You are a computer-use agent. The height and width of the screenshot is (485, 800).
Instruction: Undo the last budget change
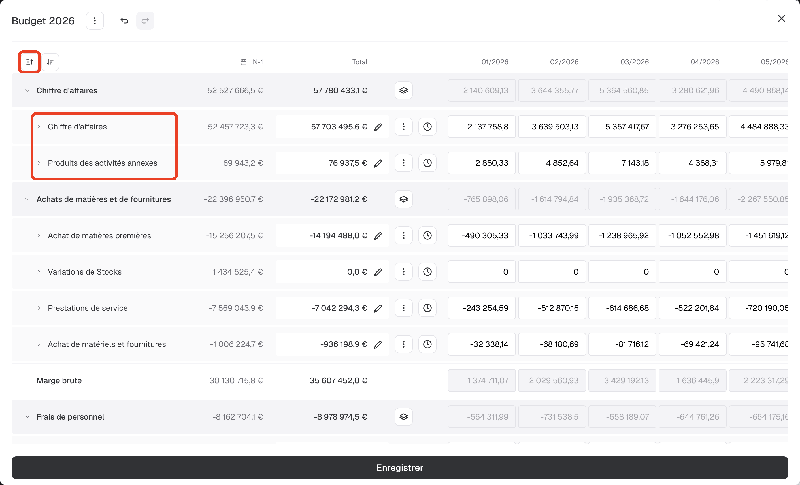(x=124, y=21)
